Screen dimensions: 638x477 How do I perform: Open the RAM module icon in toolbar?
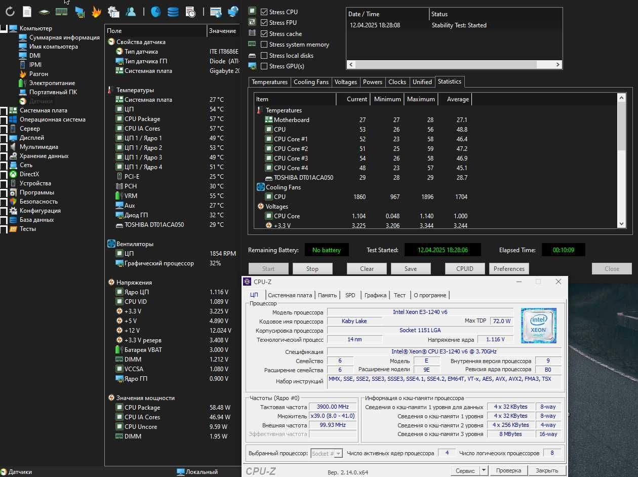coord(61,11)
